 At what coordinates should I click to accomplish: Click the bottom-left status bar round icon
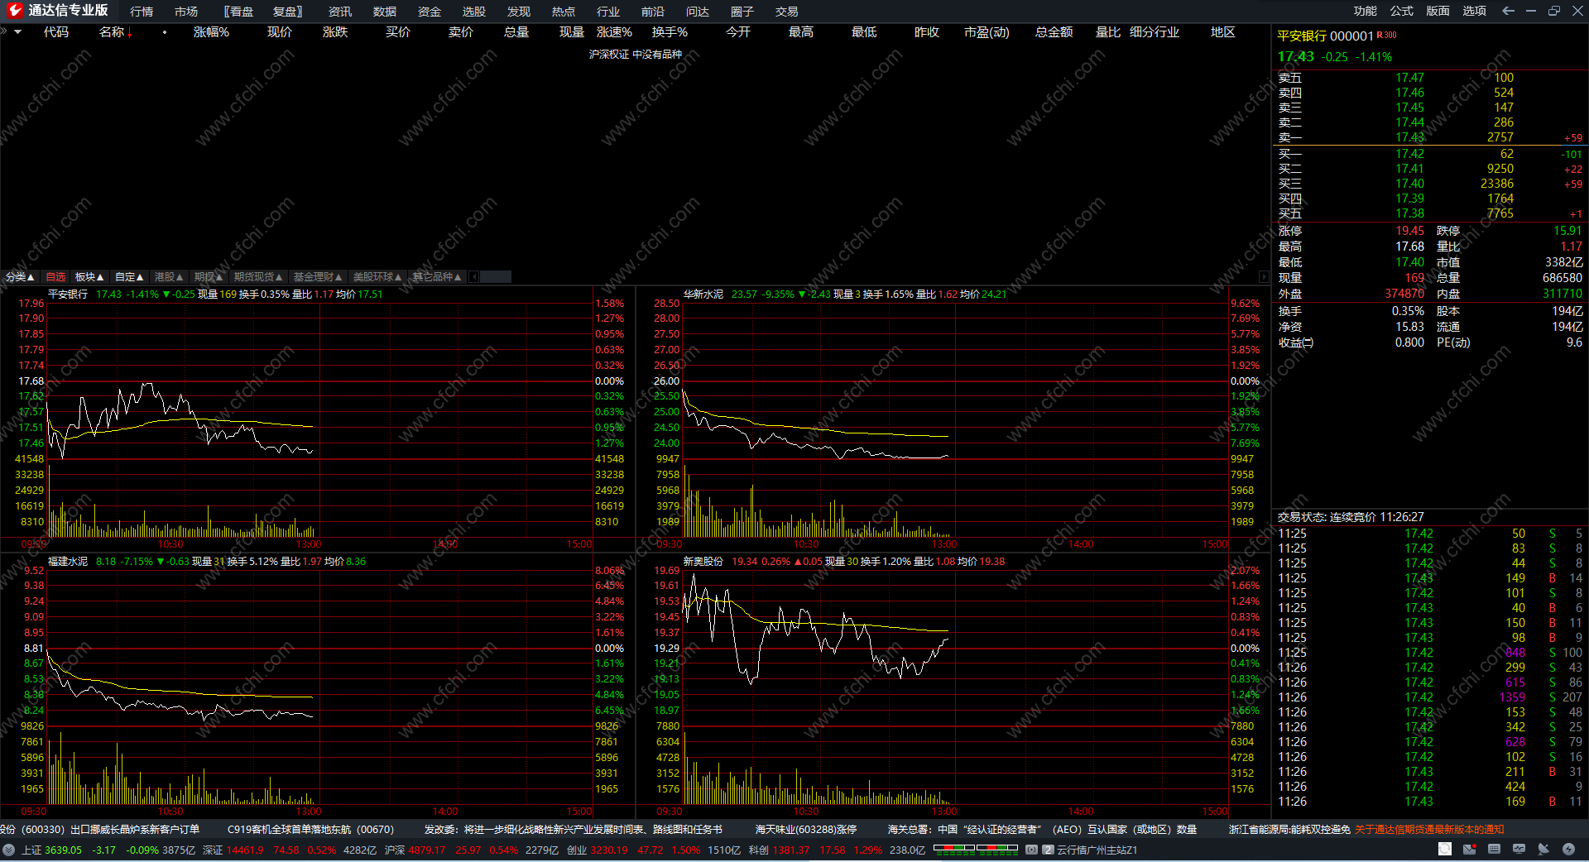[x=8, y=850]
